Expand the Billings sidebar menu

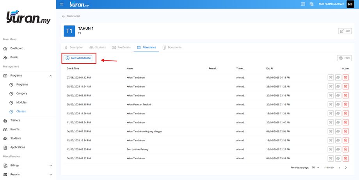50,166
